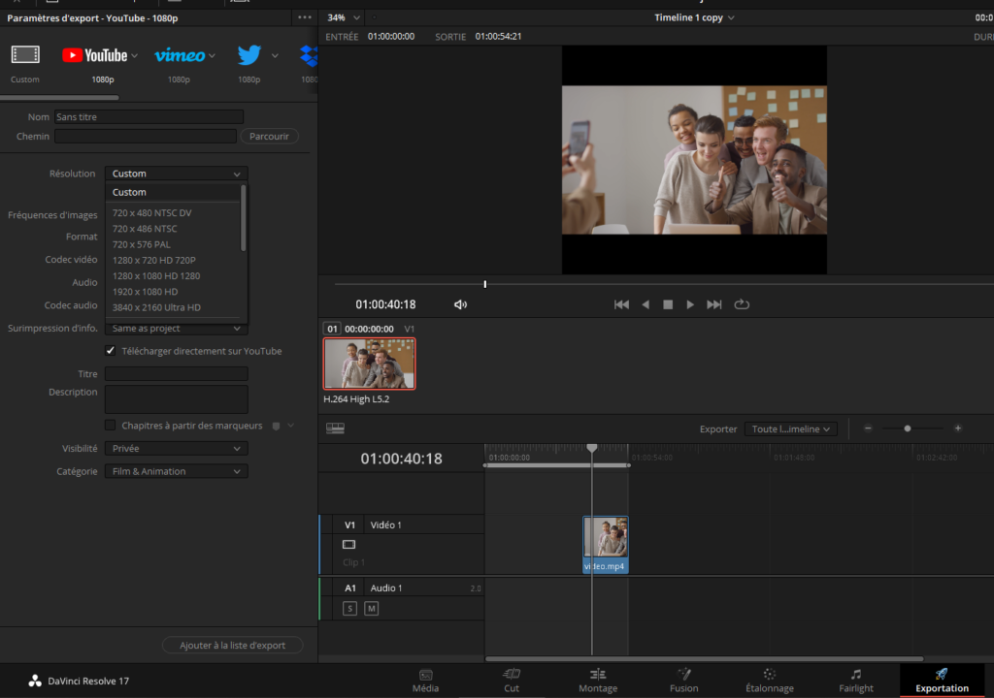This screenshot has height=698, width=994.
Task: Select the YouTube export preset icon
Action: [94, 55]
